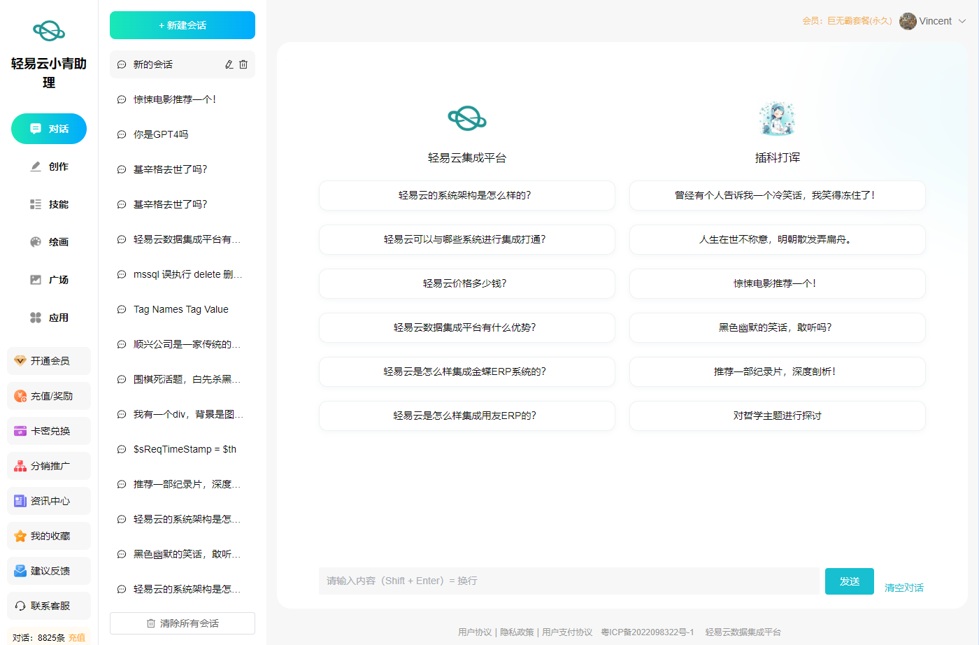Select prompt 轻易云可以与哪些系统进行集成打通?
This screenshot has width=979, height=645.
467,240
